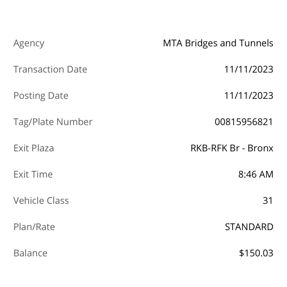
Task: Click the word Bronx in exit plaza
Action: point(260,148)
